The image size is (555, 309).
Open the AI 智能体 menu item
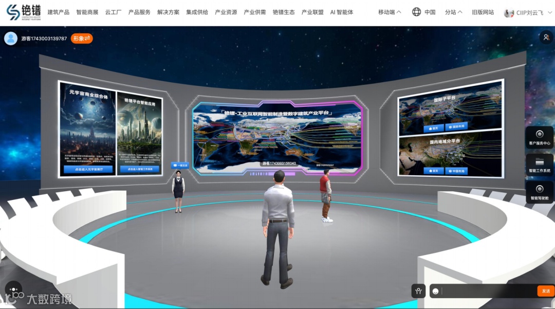click(x=342, y=12)
